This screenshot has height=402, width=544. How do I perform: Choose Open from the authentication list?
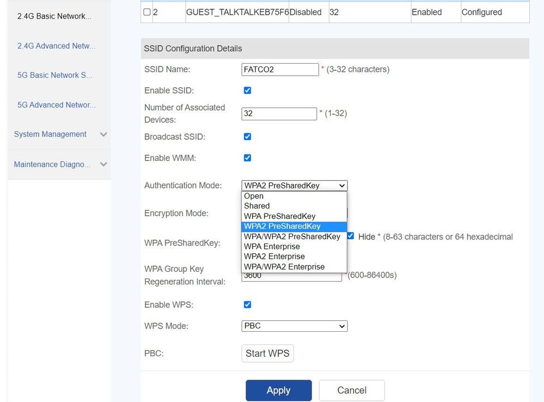point(254,196)
